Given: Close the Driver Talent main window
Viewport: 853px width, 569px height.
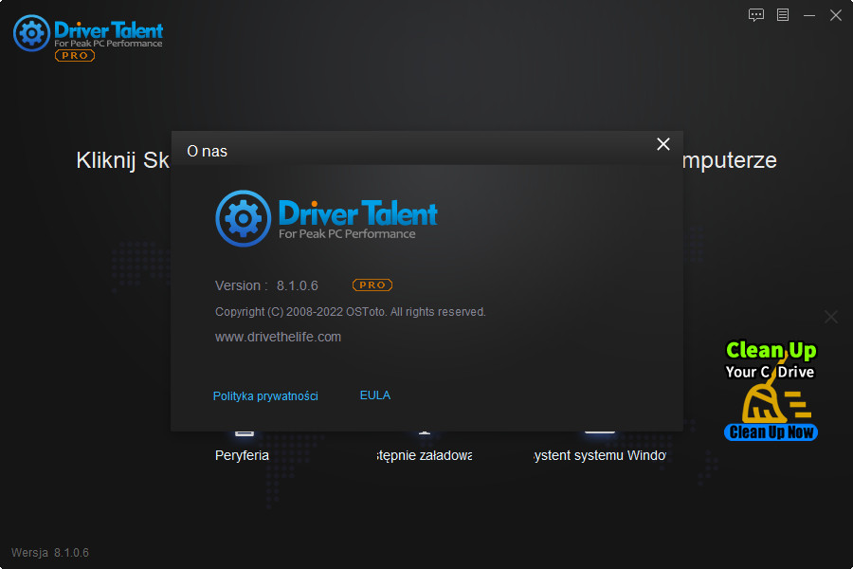Looking at the screenshot, I should (x=836, y=15).
